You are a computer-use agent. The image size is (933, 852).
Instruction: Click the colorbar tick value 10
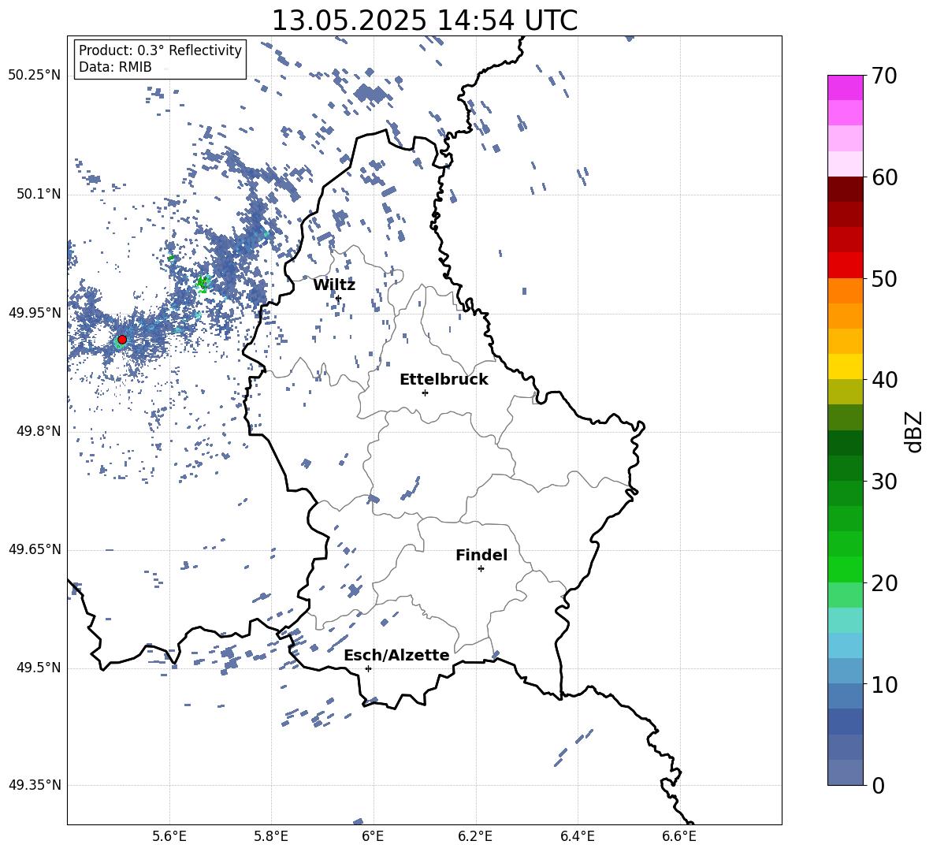tap(884, 684)
